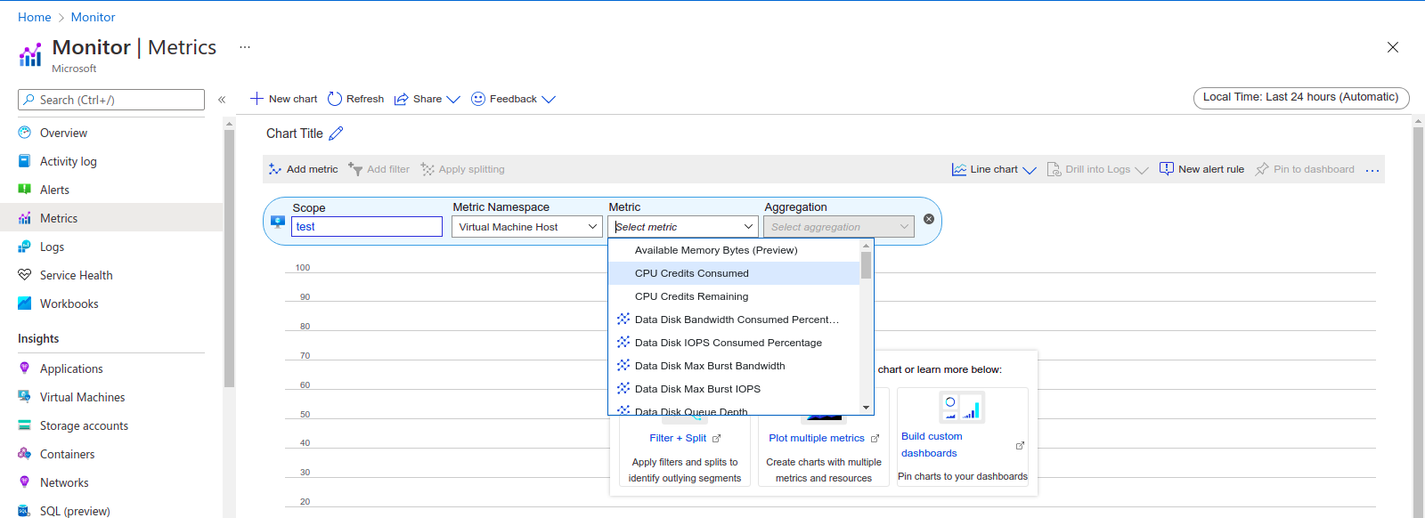The image size is (1425, 518).
Task: Remove metric with the X circle icon
Action: click(929, 219)
